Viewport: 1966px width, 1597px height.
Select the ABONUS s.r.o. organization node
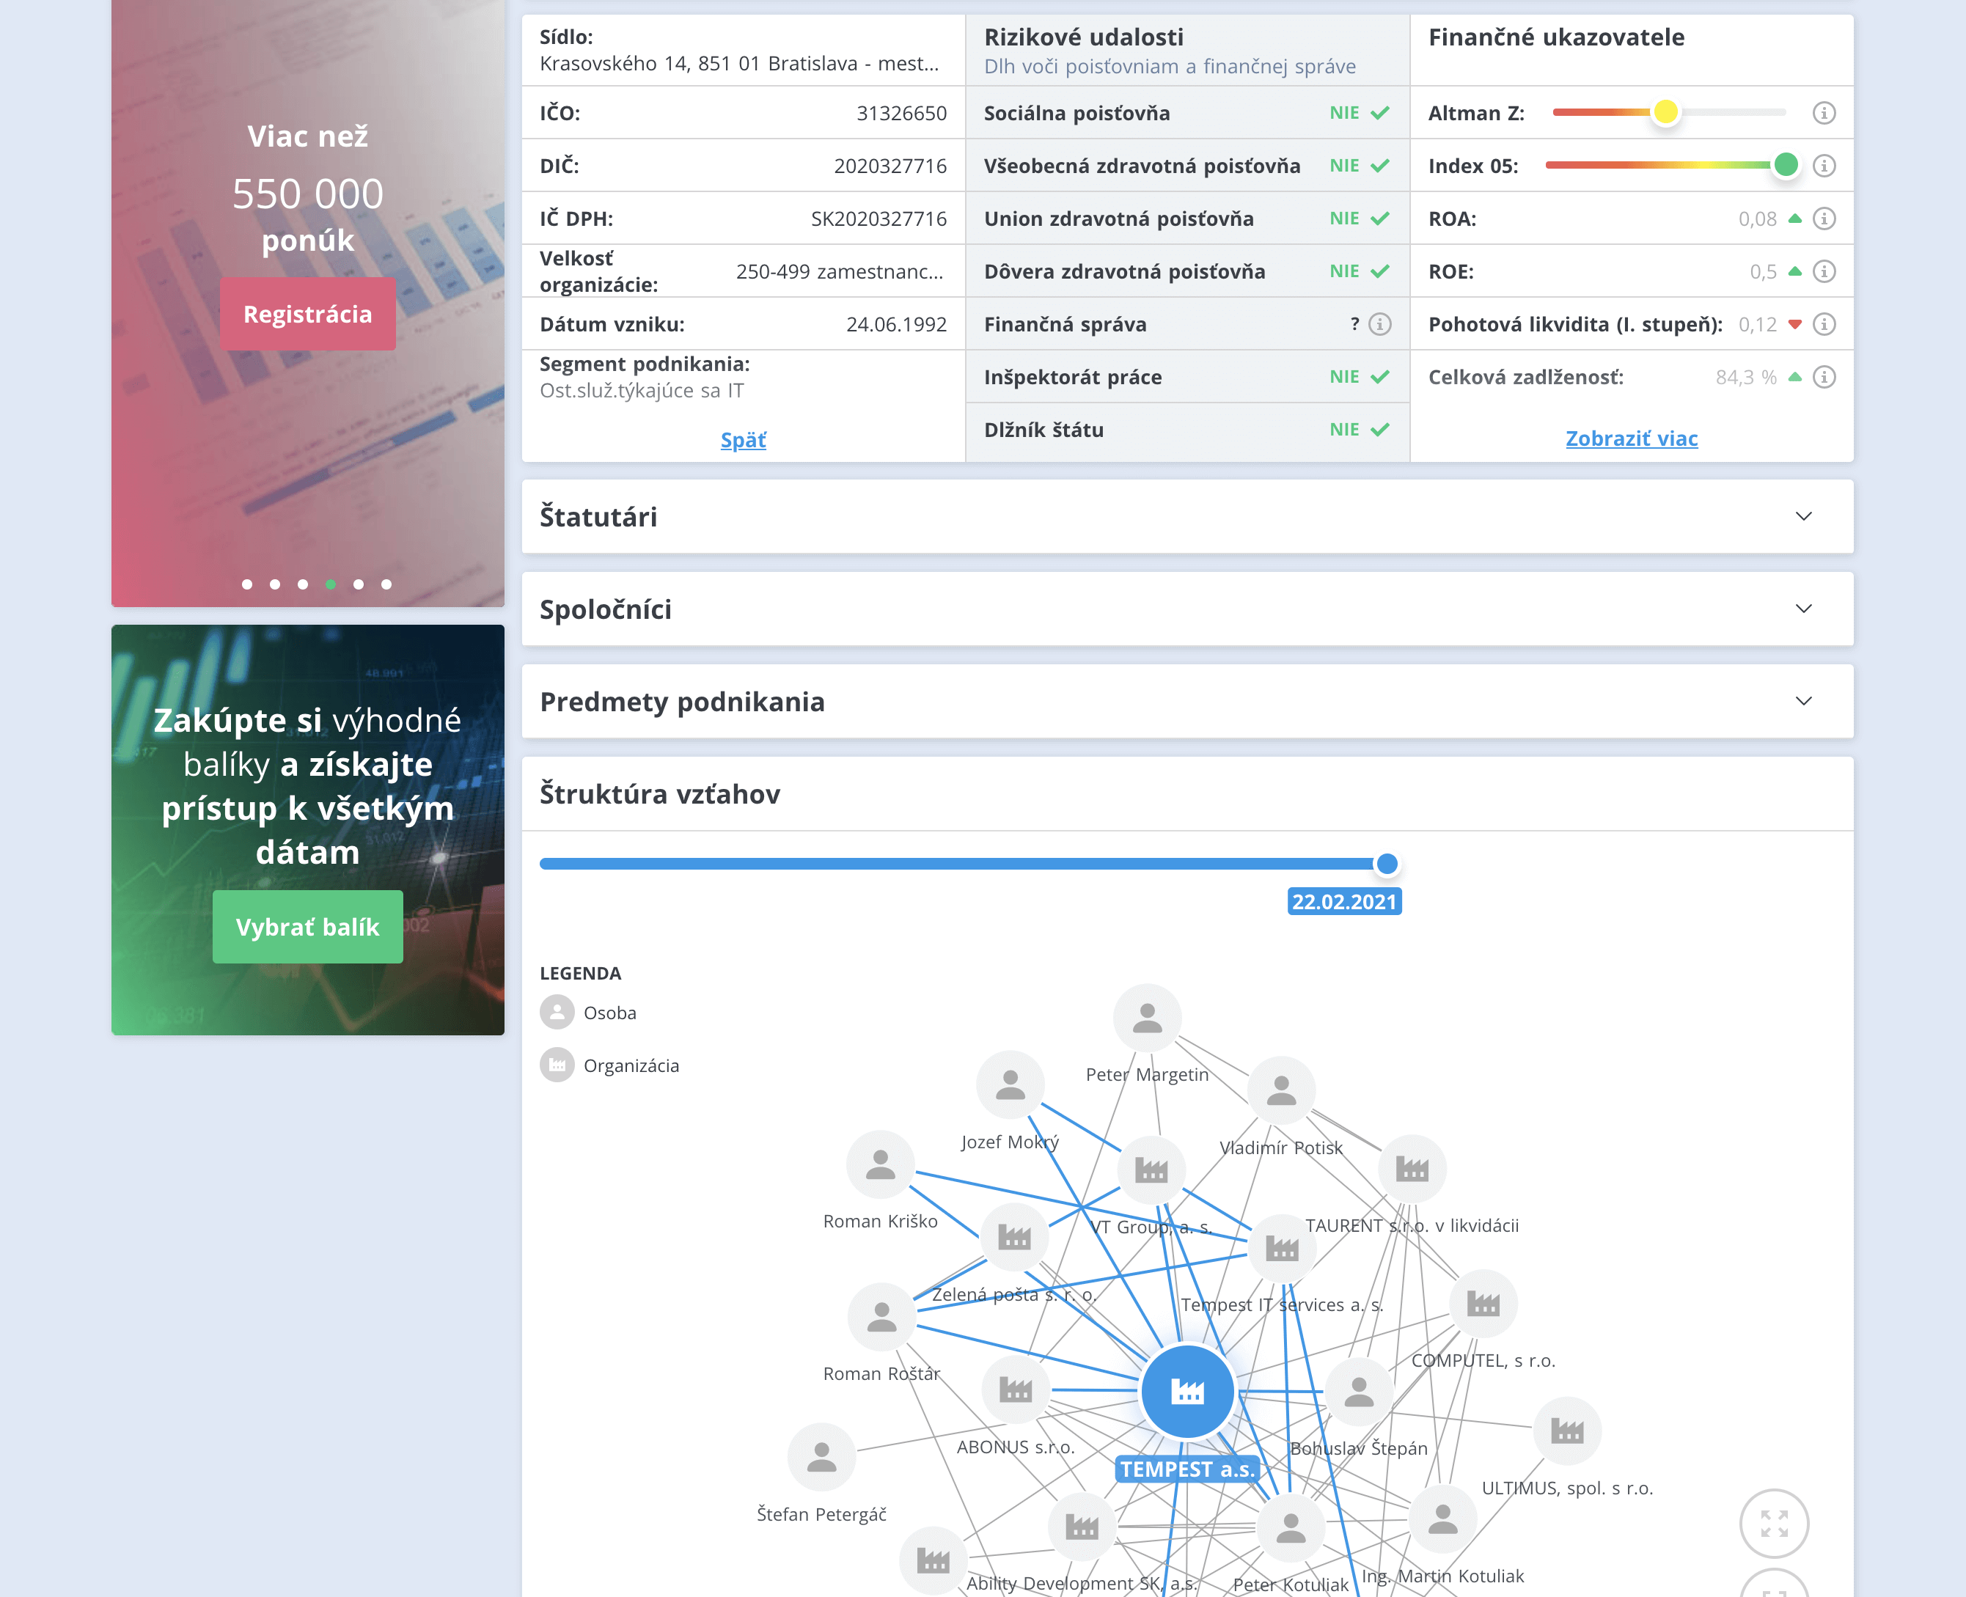(1016, 1389)
